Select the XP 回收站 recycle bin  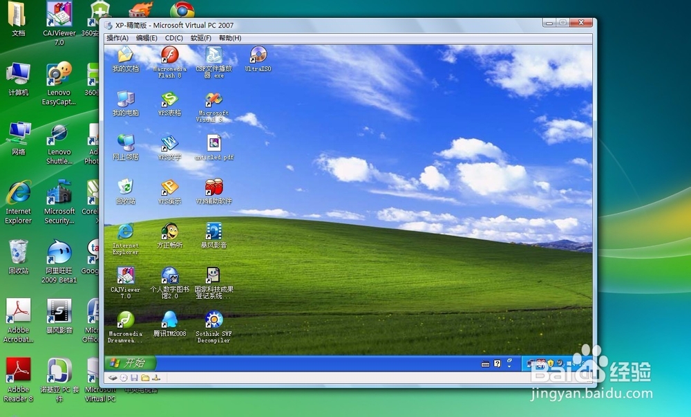tap(126, 192)
